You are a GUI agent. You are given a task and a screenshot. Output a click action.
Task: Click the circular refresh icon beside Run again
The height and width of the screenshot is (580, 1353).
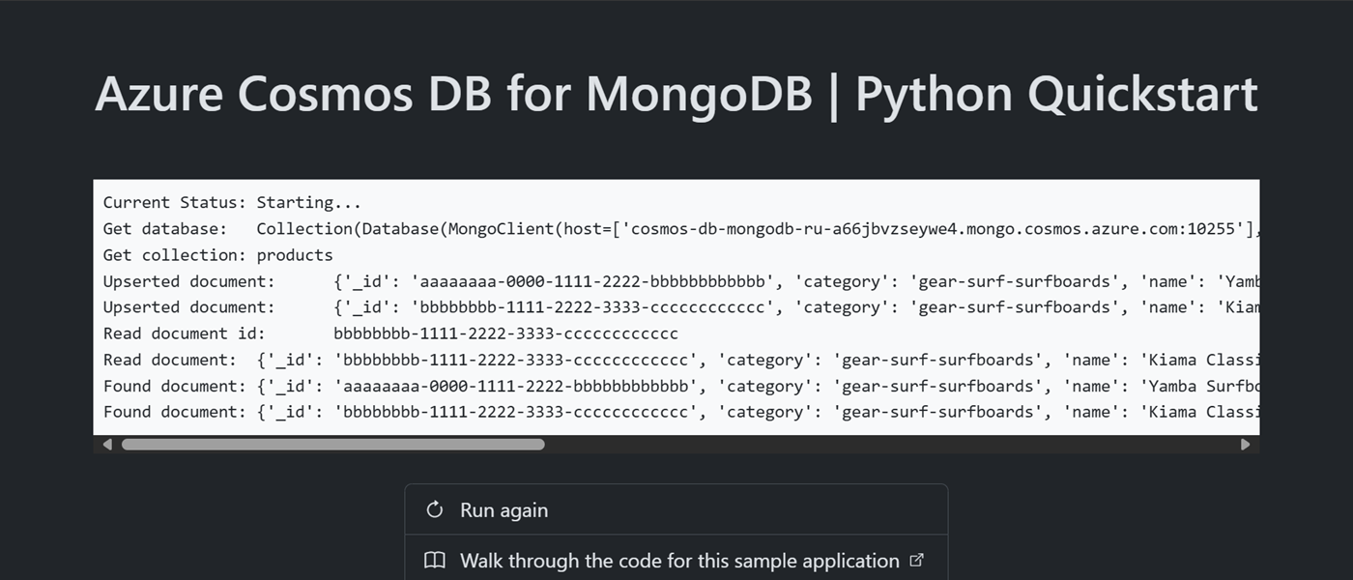point(434,509)
